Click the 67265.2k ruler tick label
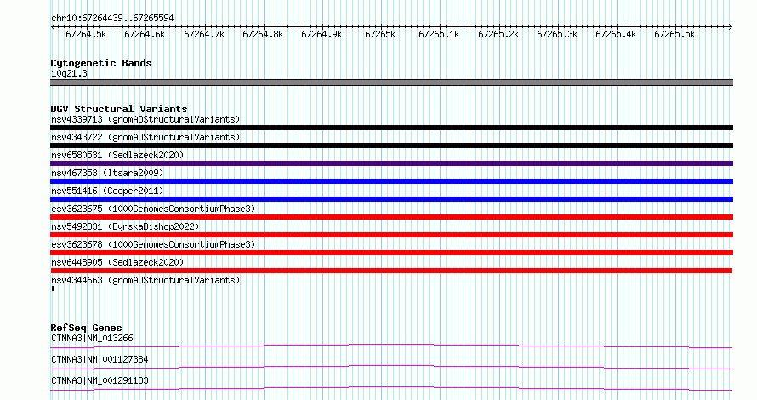Screen dimensions: 757x400 click(498, 34)
